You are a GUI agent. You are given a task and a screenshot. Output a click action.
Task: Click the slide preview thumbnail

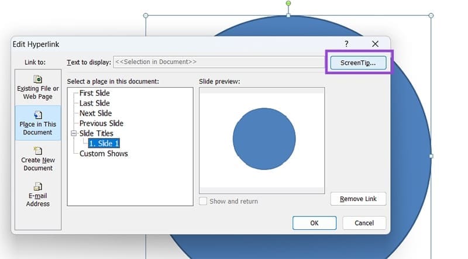[x=261, y=140]
